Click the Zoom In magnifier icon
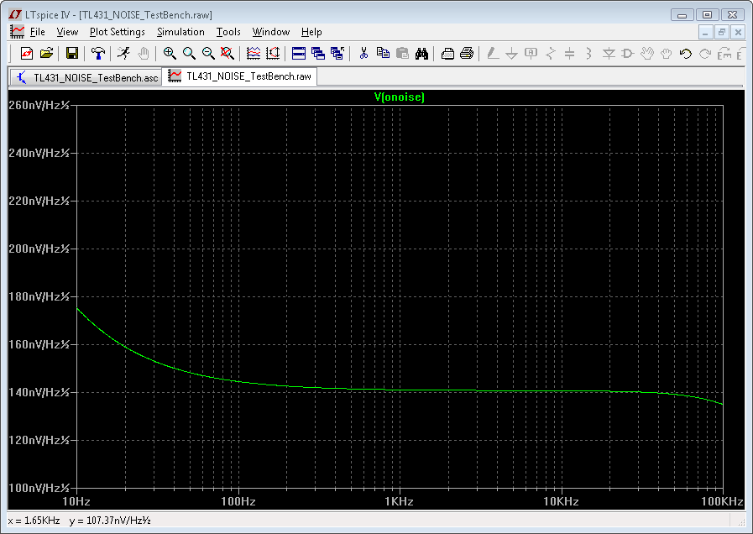This screenshot has height=534, width=753. [170, 53]
